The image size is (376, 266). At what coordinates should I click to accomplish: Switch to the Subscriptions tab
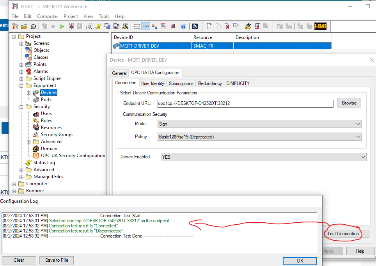[181, 83]
